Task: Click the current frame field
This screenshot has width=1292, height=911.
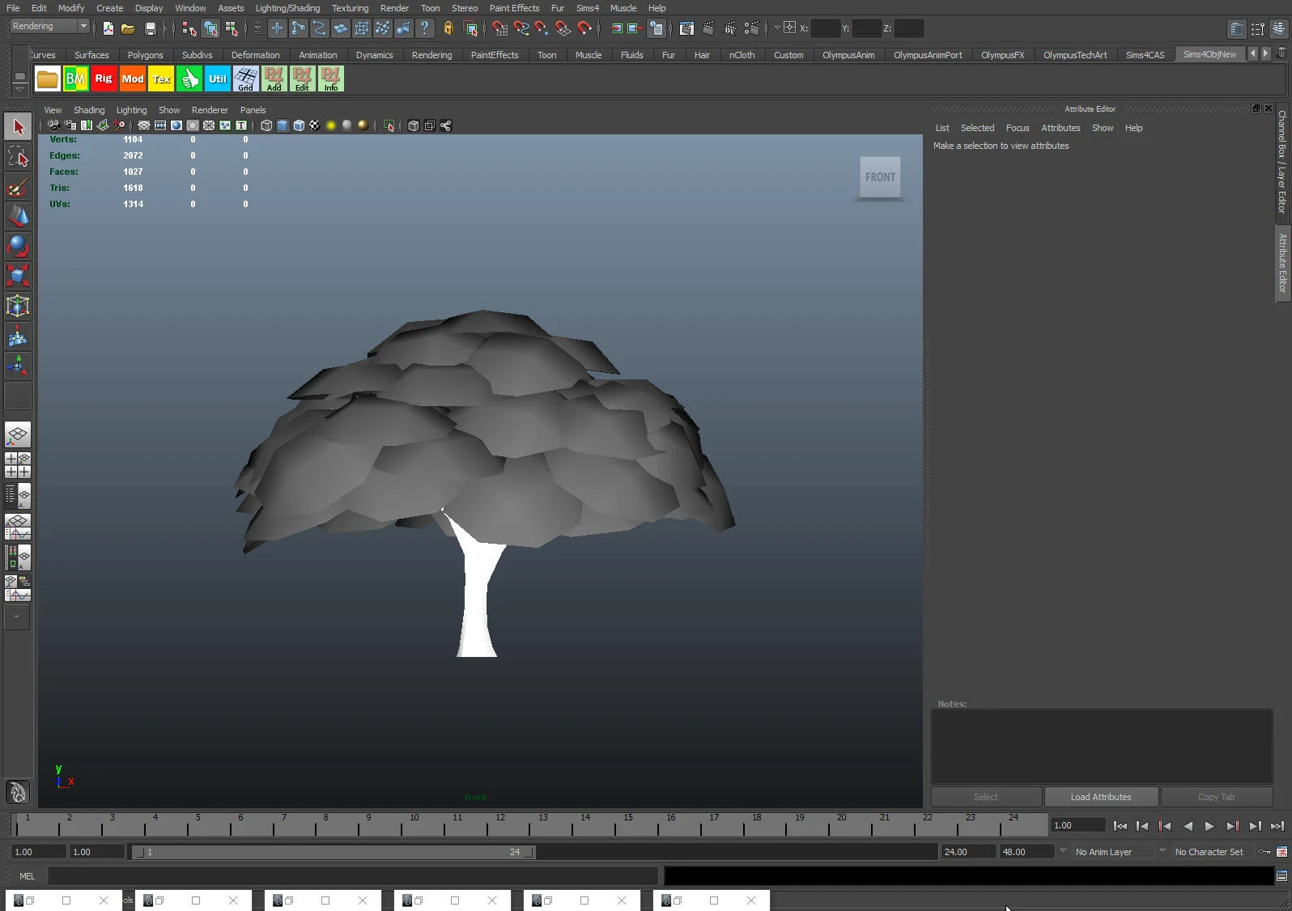Action: click(1077, 825)
